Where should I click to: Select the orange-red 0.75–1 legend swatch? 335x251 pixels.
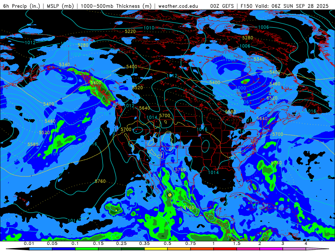click(x=202, y=249)
